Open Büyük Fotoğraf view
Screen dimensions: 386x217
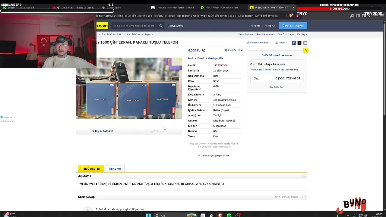tap(103, 131)
